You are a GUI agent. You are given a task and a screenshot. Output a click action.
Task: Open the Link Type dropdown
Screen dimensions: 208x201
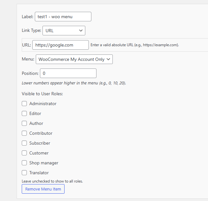click(64, 31)
